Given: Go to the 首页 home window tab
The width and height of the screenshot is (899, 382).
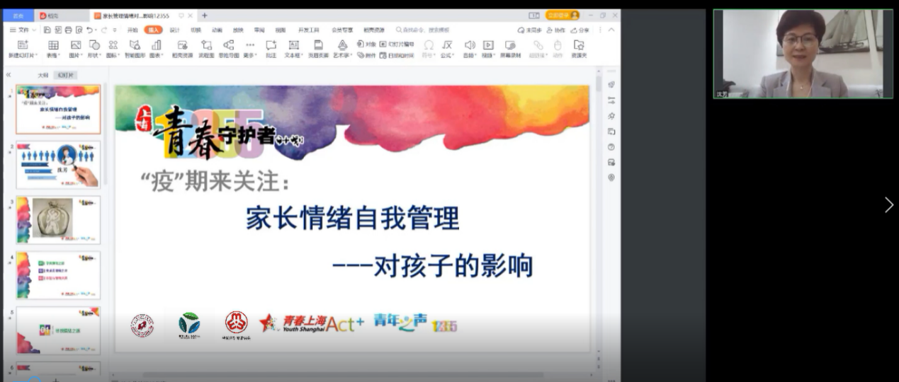Looking at the screenshot, I should click(x=18, y=16).
